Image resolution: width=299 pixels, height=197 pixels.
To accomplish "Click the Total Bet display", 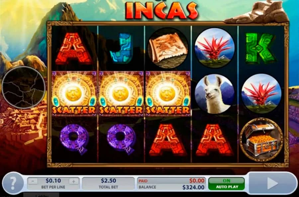I will click(x=108, y=183).
